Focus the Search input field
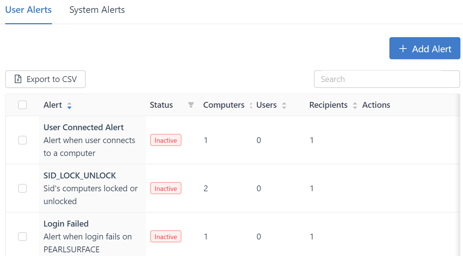Image resolution: width=463 pixels, height=256 pixels. click(x=386, y=79)
